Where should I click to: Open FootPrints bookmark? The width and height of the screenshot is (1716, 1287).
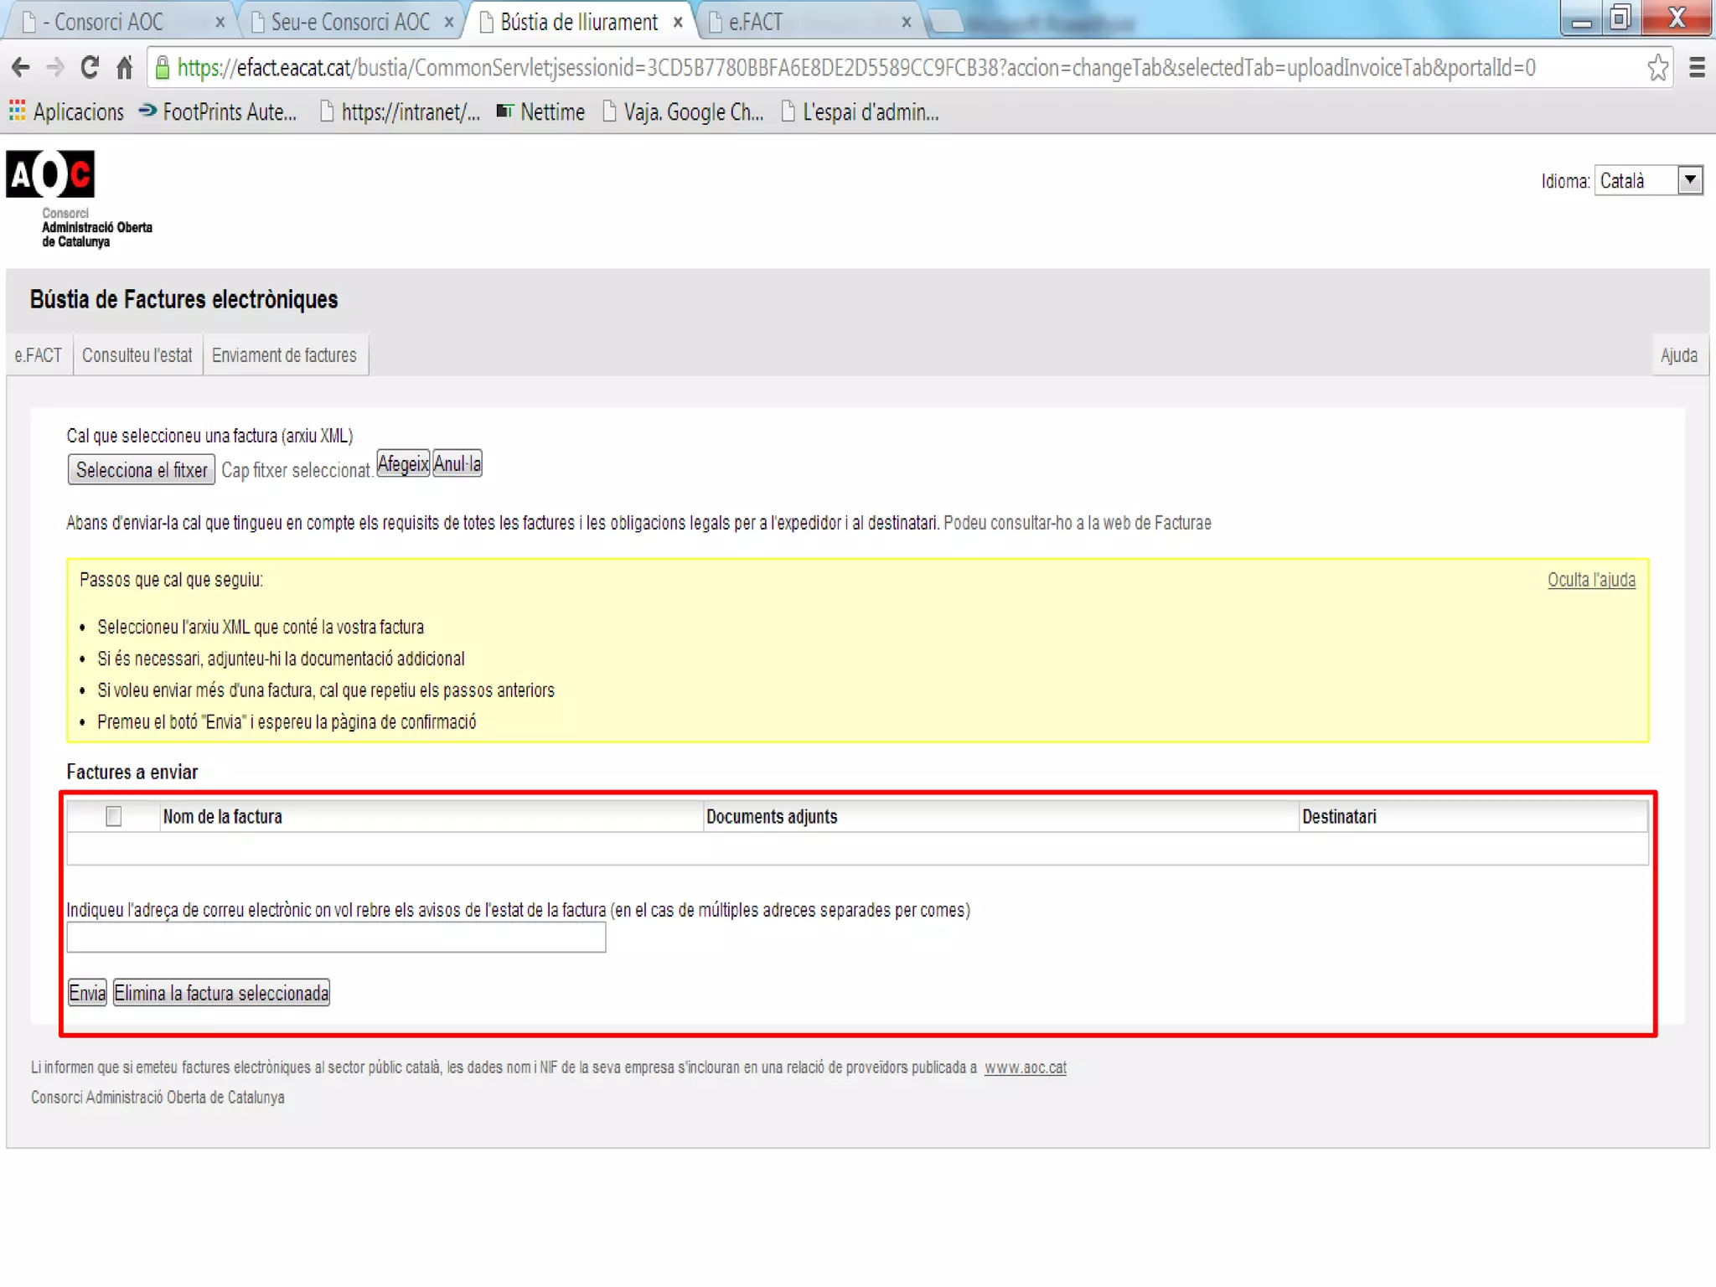(218, 112)
